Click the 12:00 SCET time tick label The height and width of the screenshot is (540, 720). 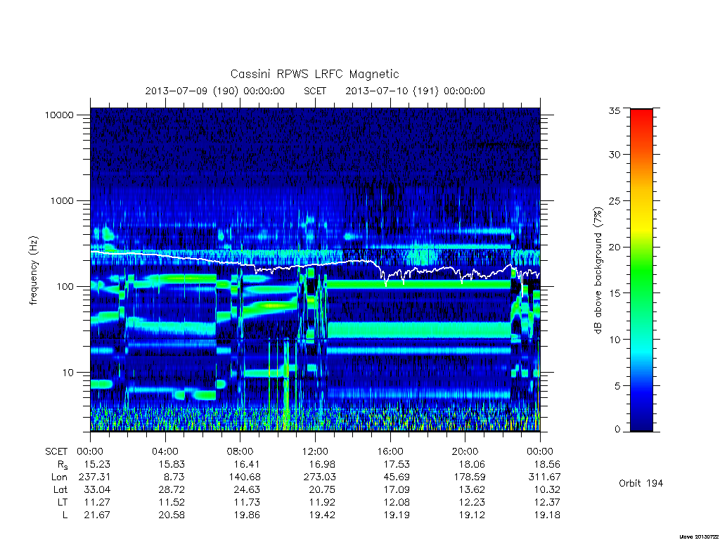pyautogui.click(x=315, y=451)
